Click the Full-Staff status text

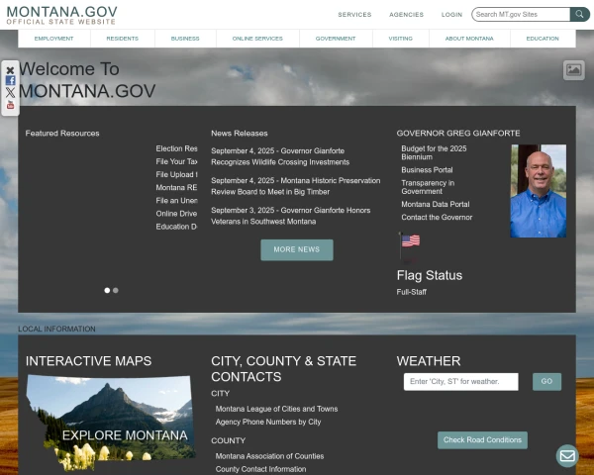412,292
